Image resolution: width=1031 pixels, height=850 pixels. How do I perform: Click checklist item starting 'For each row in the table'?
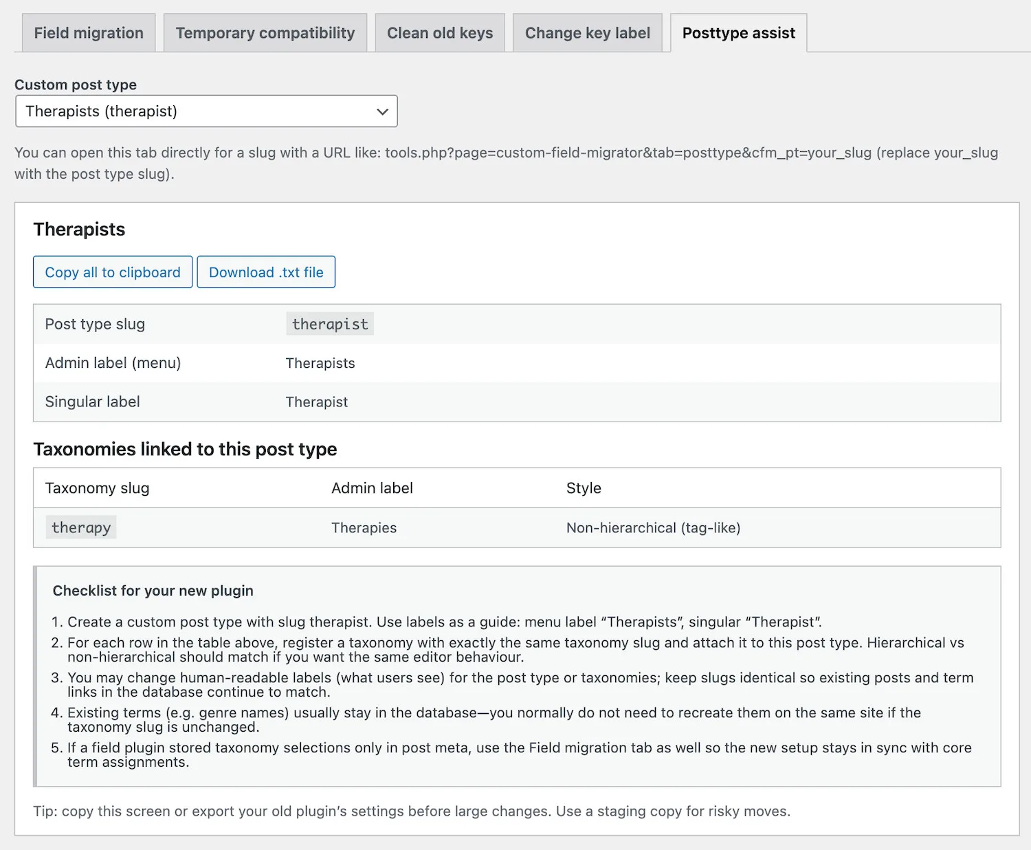point(515,650)
